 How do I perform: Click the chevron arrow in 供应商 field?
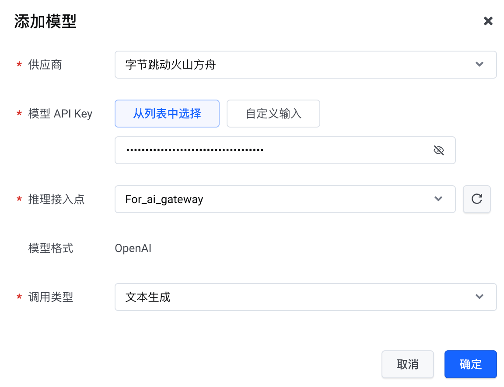tap(479, 65)
